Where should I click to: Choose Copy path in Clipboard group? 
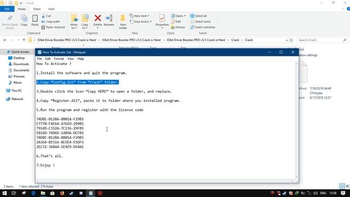(51, 22)
